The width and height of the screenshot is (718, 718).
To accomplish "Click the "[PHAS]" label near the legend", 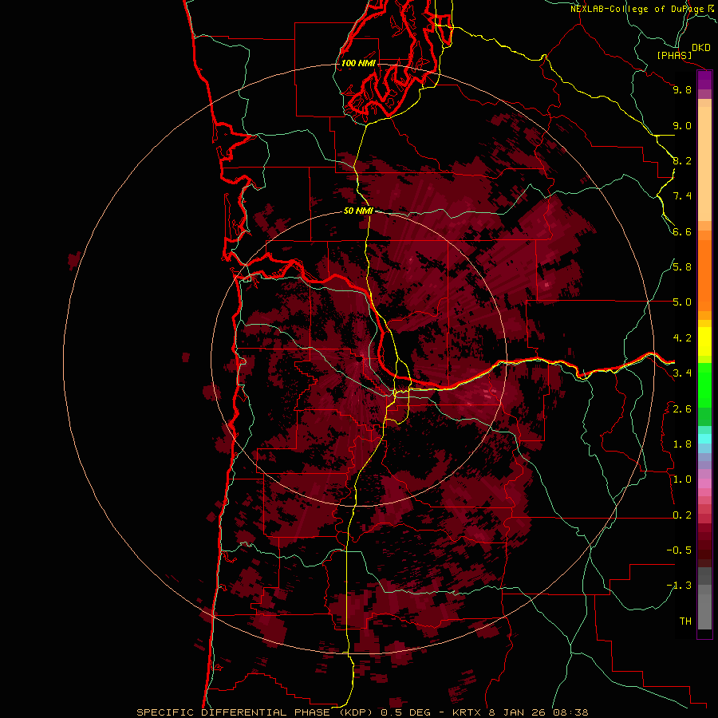I will [674, 55].
